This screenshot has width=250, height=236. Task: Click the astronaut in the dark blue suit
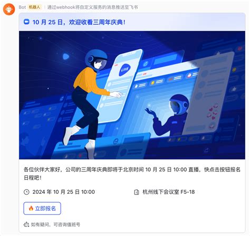[x=169, y=115]
